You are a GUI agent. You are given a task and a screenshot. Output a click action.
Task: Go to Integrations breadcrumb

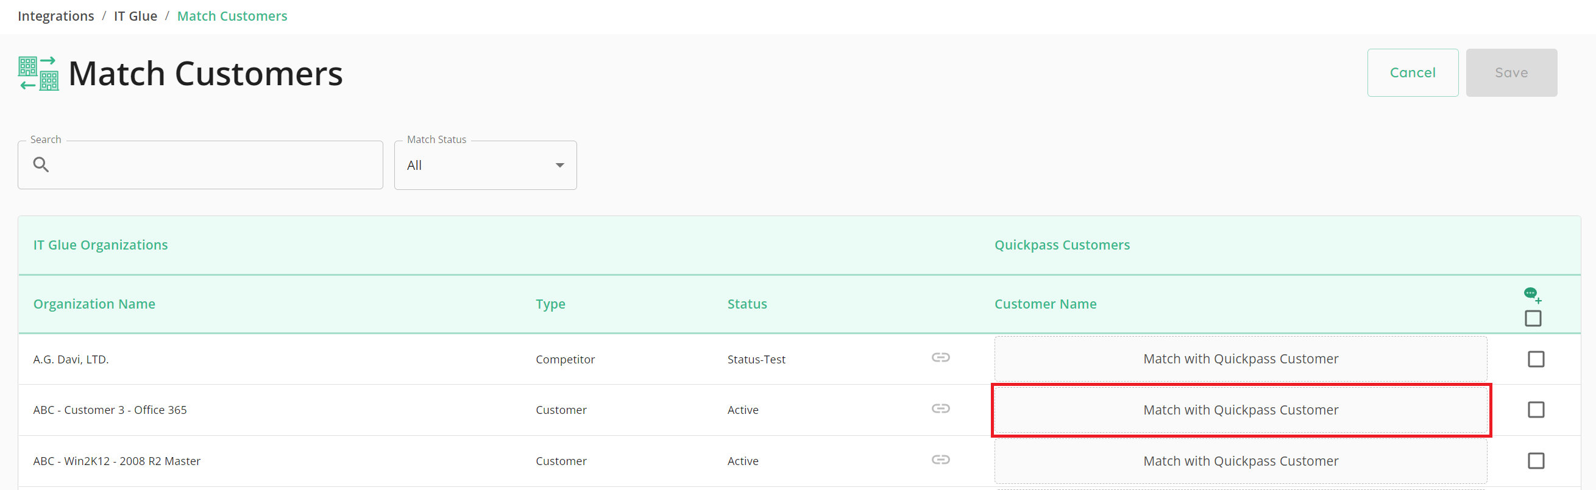[x=56, y=16]
